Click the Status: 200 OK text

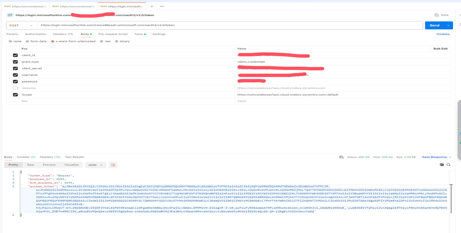pyautogui.click(x=358, y=157)
